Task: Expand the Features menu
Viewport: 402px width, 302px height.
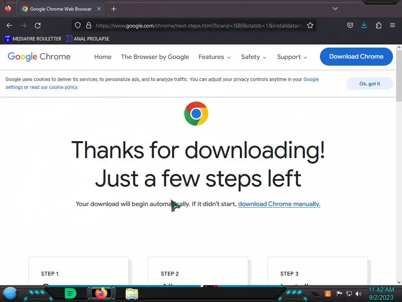Action: [x=214, y=57]
